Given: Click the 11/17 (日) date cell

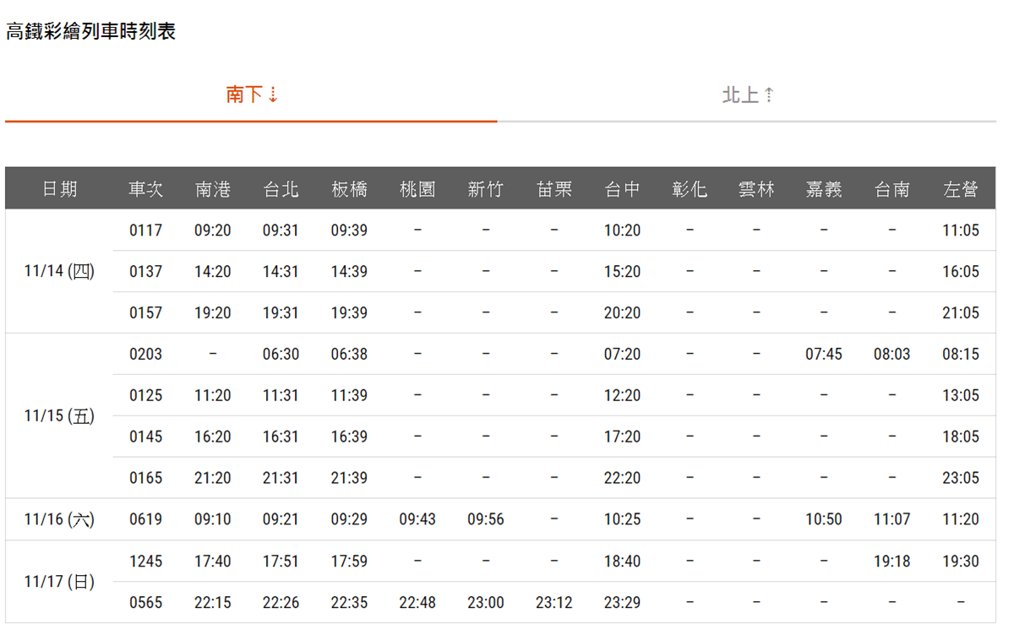Looking at the screenshot, I should coord(59,582).
